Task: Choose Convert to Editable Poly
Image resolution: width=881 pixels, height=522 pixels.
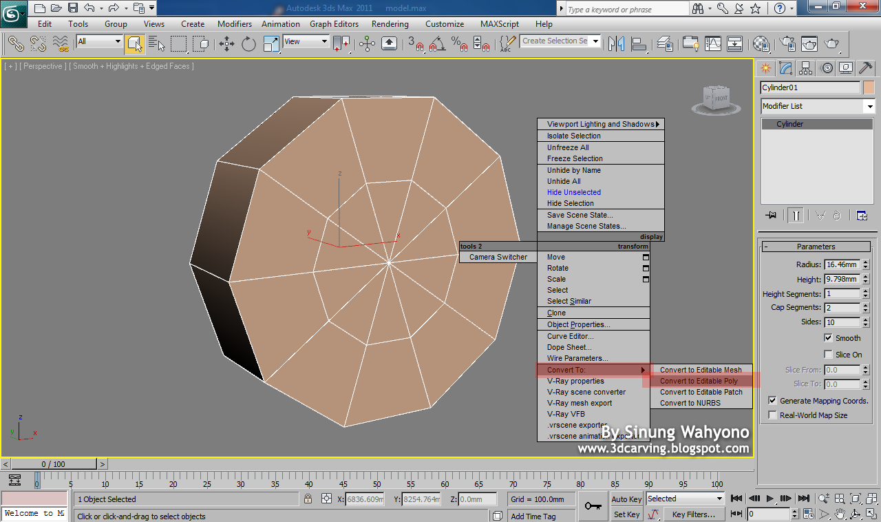Action: click(x=699, y=381)
